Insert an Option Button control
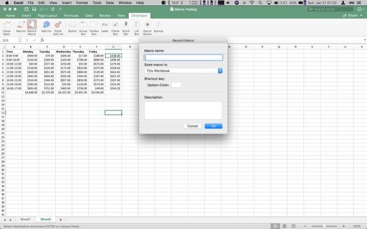Viewport: 367px width, 229px height. click(147, 28)
